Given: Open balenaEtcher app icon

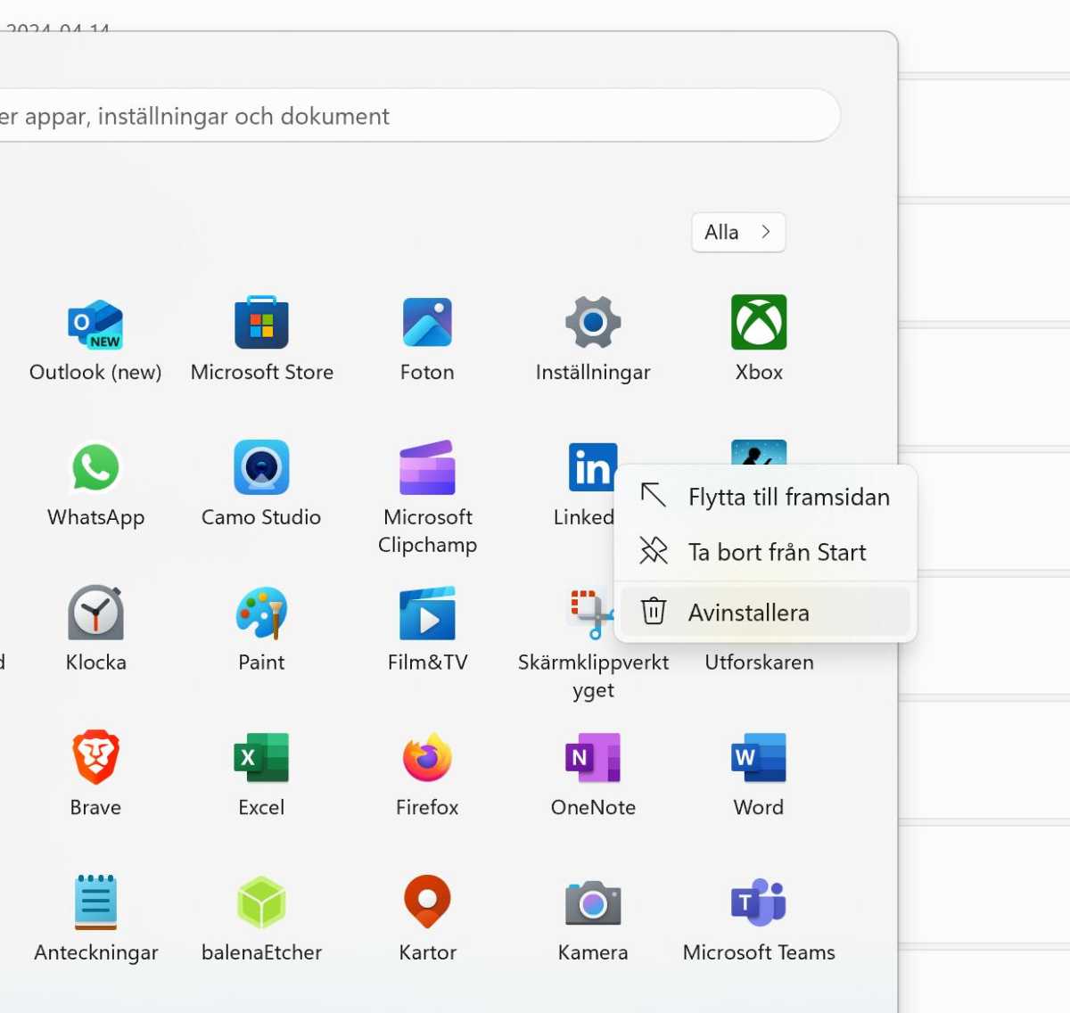Looking at the screenshot, I should point(261,902).
